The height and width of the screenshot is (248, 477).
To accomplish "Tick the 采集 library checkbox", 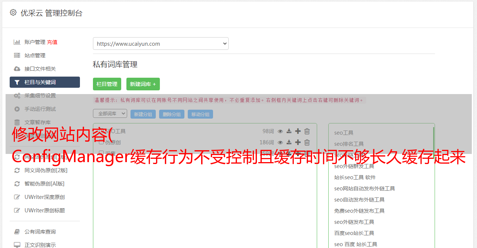I will (101, 153).
